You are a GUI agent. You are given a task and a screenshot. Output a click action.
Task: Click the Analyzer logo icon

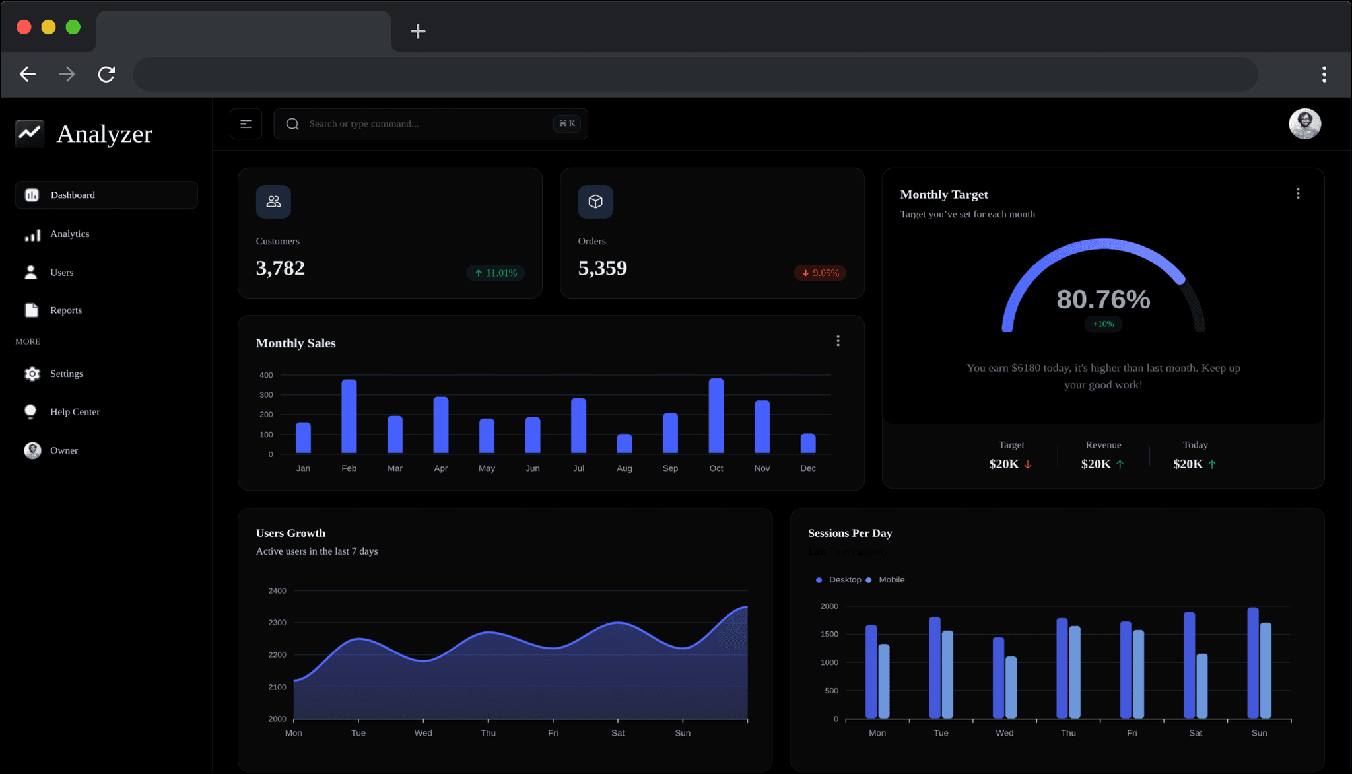click(30, 133)
